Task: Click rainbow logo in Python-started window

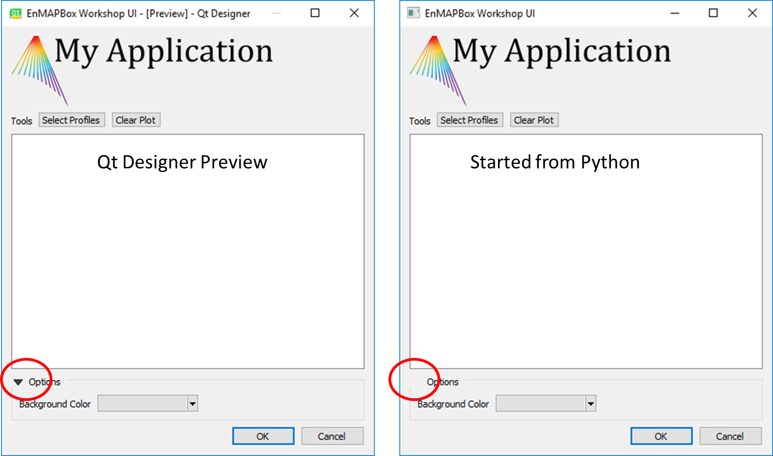Action: [438, 70]
